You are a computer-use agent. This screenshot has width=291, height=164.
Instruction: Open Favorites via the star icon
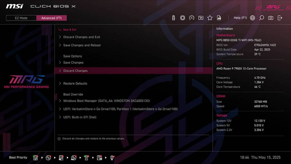(x=210, y=18)
